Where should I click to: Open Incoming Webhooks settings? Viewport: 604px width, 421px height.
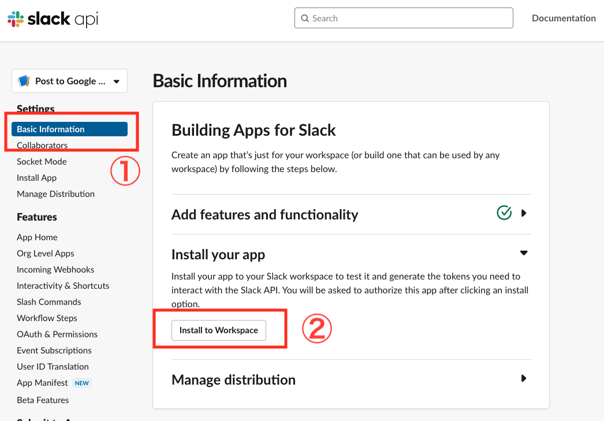pos(55,269)
